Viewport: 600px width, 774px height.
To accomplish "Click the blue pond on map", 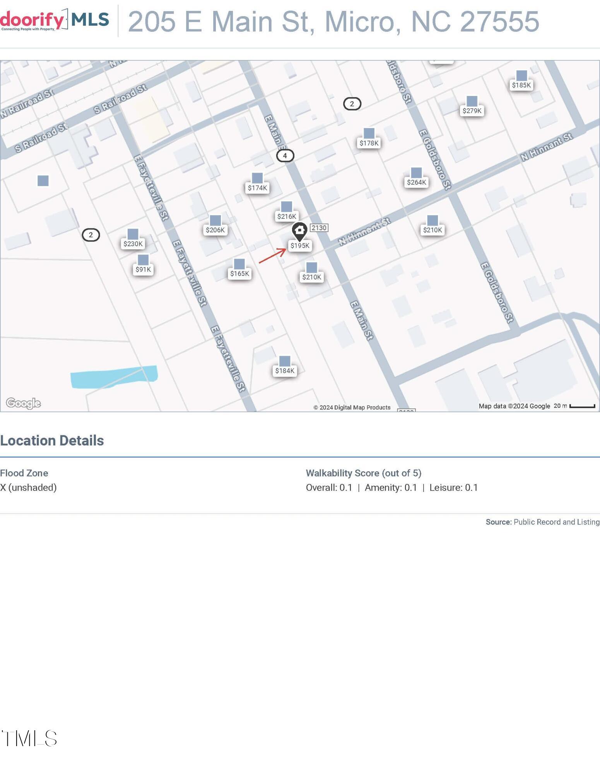I will coord(113,376).
